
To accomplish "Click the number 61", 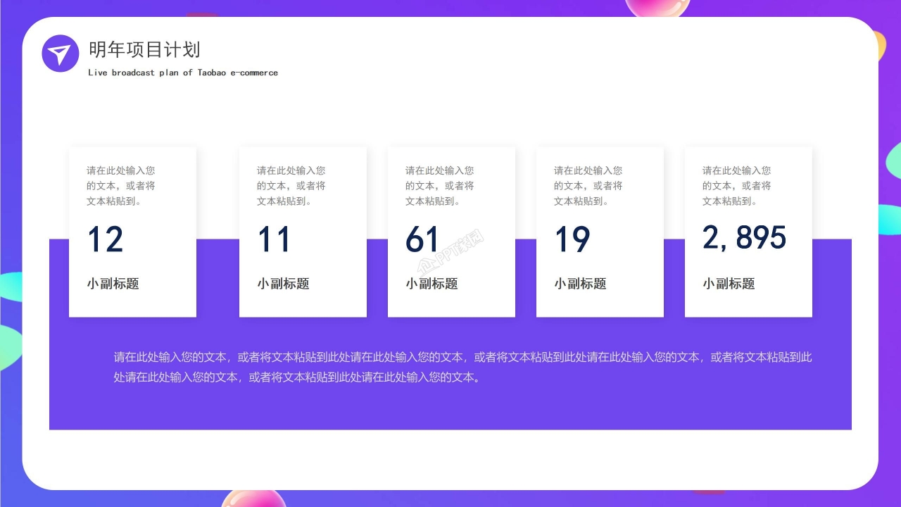I will pos(422,239).
